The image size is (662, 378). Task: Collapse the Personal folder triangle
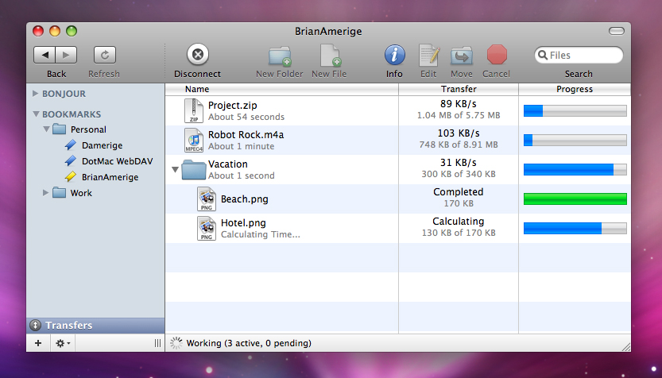point(46,129)
